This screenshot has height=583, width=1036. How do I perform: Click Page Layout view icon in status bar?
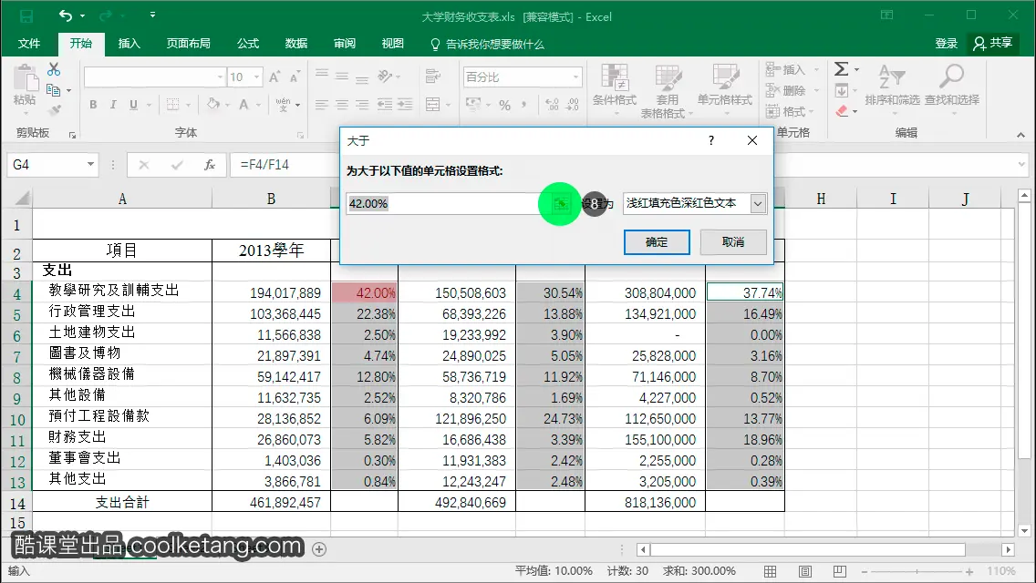click(x=804, y=572)
